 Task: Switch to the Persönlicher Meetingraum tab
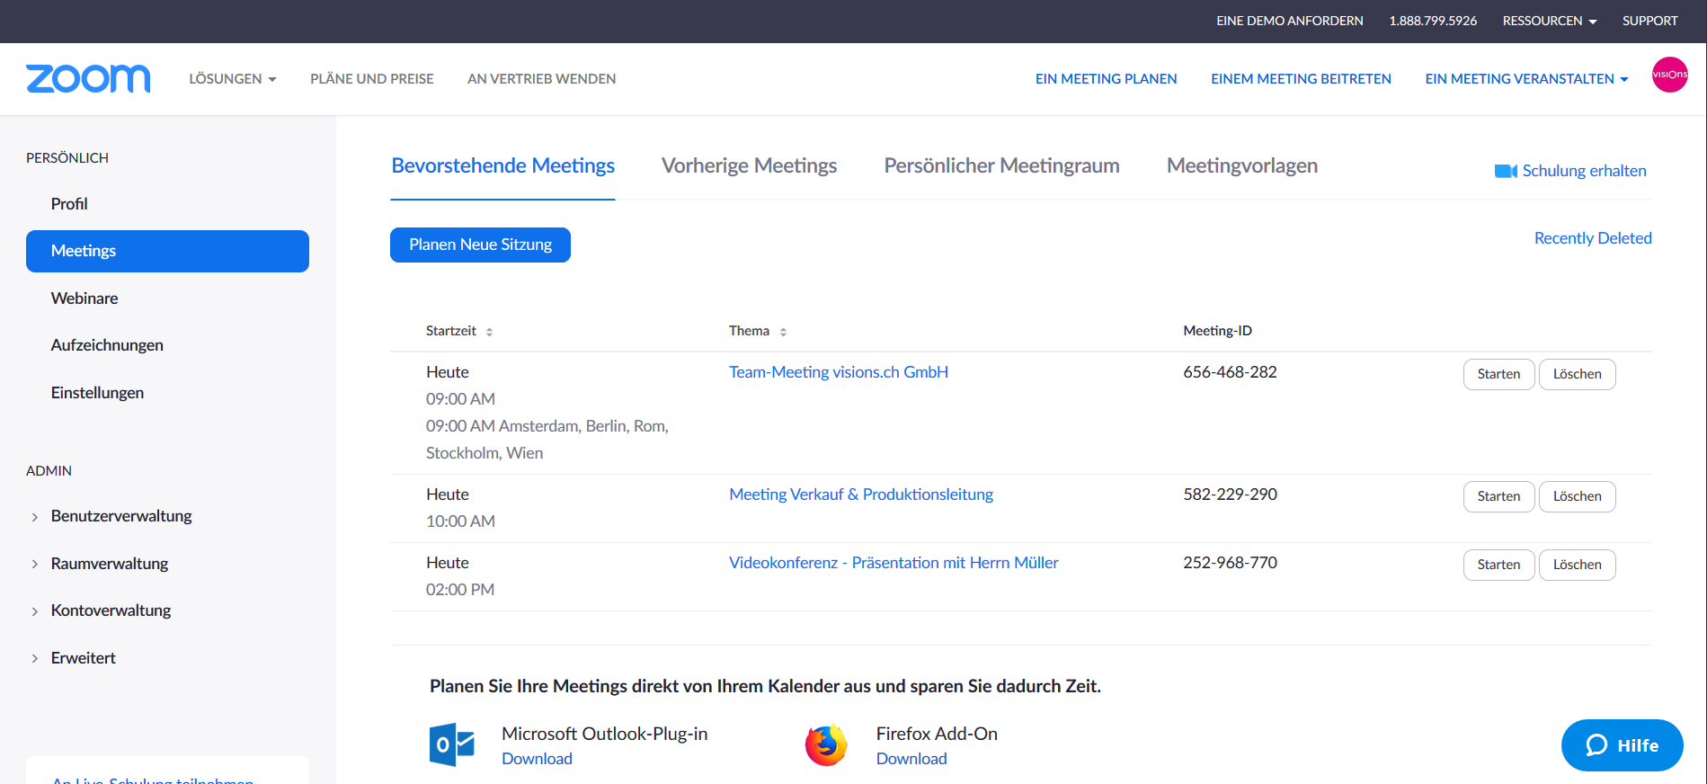(x=1001, y=166)
